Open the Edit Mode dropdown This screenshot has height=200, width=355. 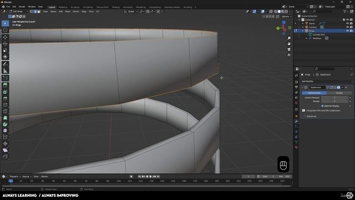(19, 11)
